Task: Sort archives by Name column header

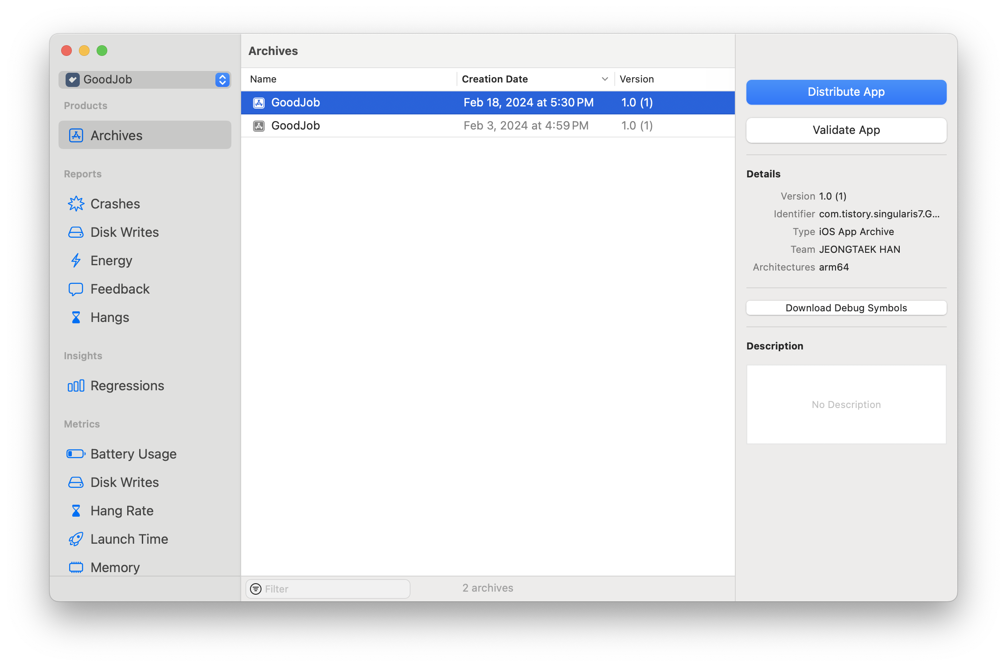Action: (x=263, y=79)
